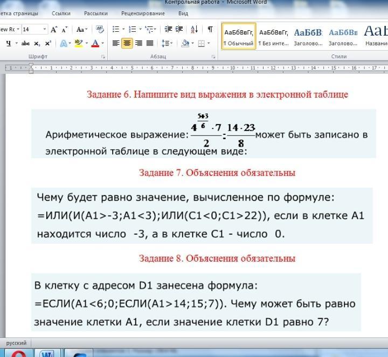The image size is (388, 357).
Task: Click the русский language status indicator
Action: click(x=16, y=343)
